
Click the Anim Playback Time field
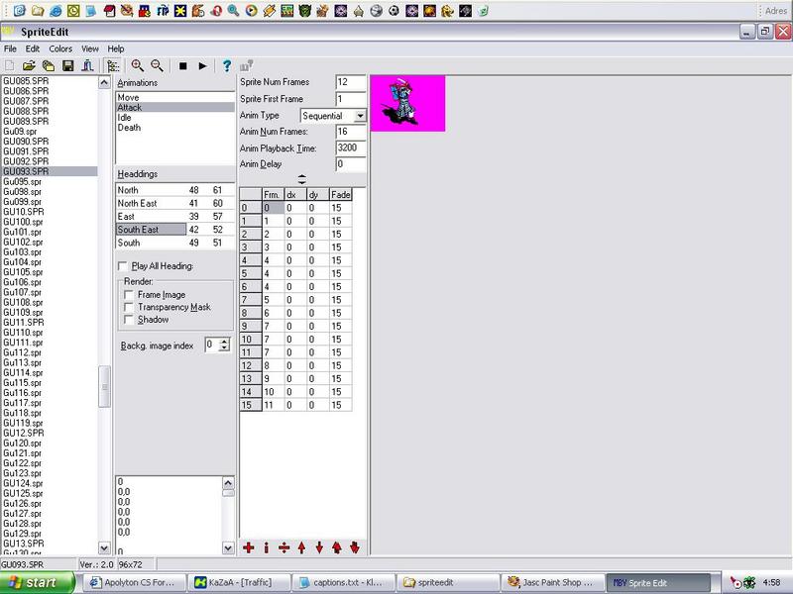(351, 148)
